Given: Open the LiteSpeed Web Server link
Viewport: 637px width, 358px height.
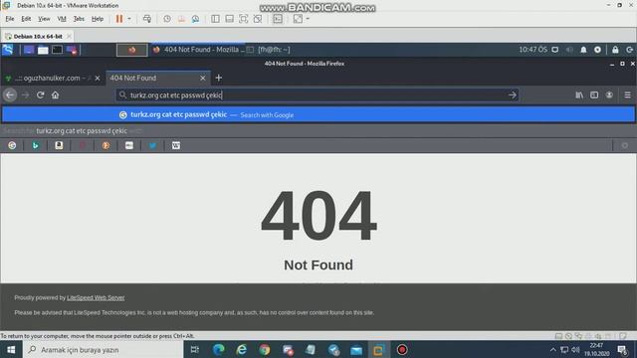Looking at the screenshot, I should (x=96, y=297).
